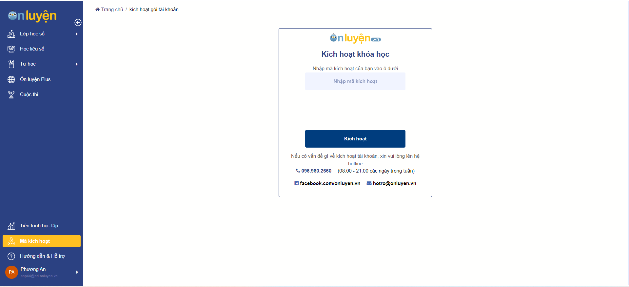The height and width of the screenshot is (287, 629).
Task: Click the Cuộc thi trophy icon
Action: [x=11, y=94]
